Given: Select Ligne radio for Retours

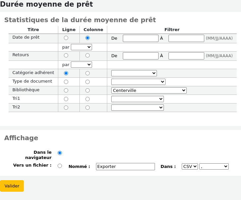Looking at the screenshot, I should pos(66,56).
